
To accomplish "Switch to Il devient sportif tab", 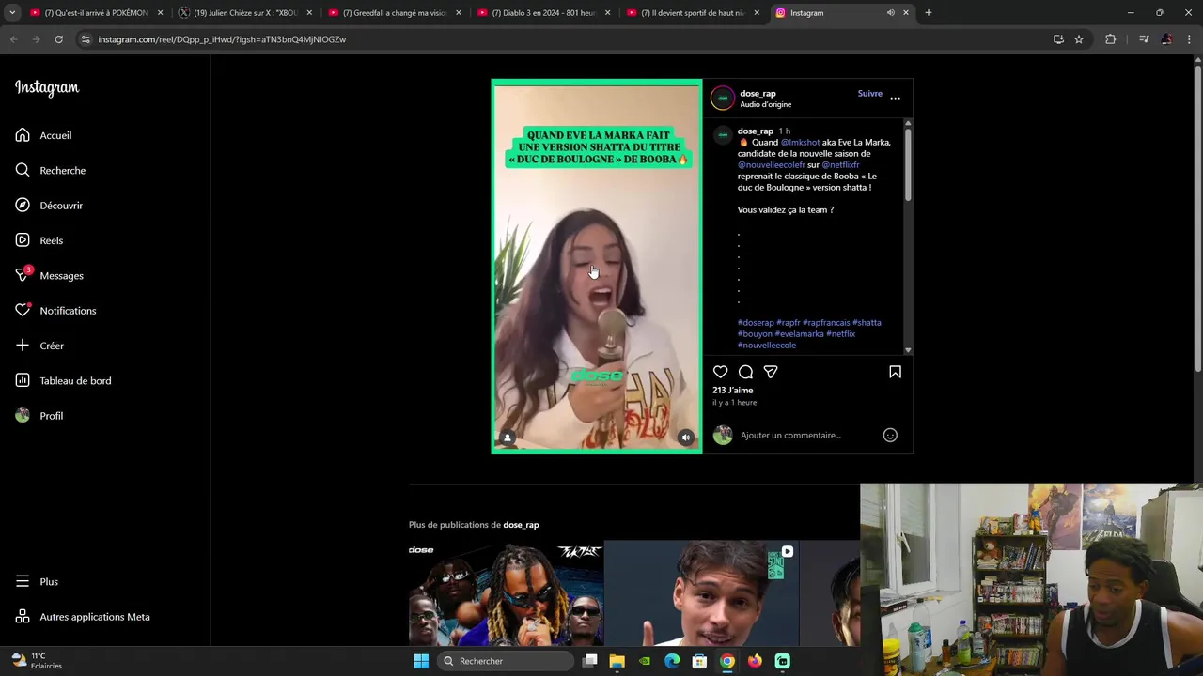I will [693, 13].
